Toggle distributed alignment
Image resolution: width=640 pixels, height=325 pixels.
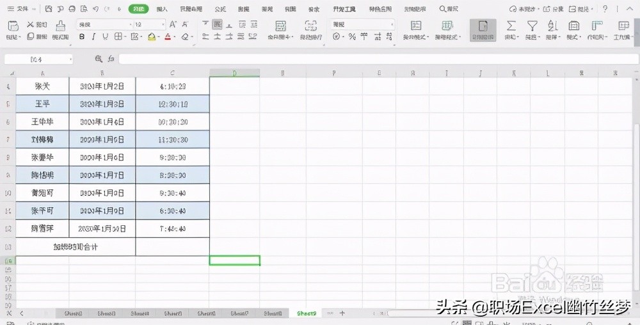click(253, 36)
